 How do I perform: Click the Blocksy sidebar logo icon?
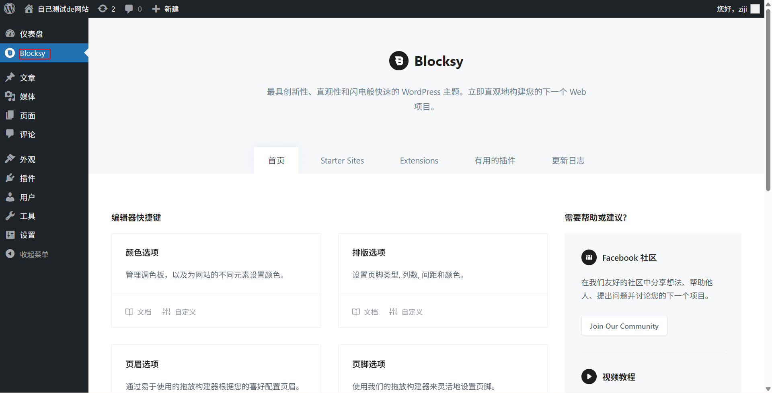10,53
